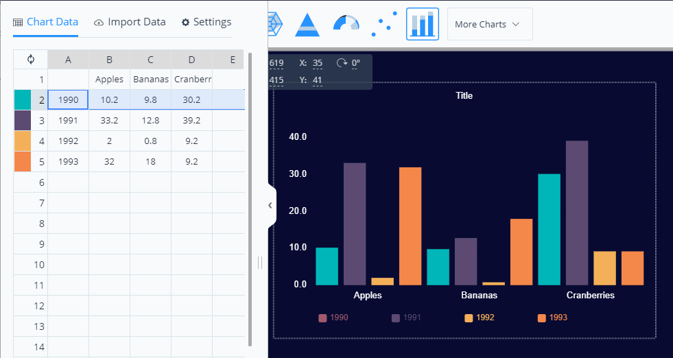Pick the scatter plot chart icon
This screenshot has width=673, height=358.
pos(383,24)
